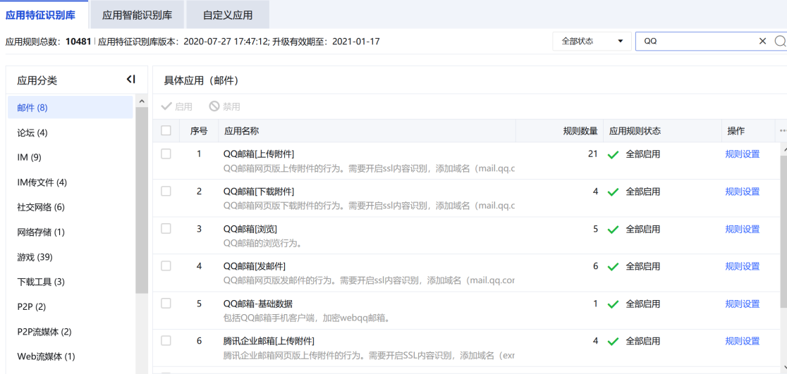This screenshot has width=787, height=374.
Task: Click 规则设置 for 腾讯企业邮箱[上传附件]
Action: point(742,341)
